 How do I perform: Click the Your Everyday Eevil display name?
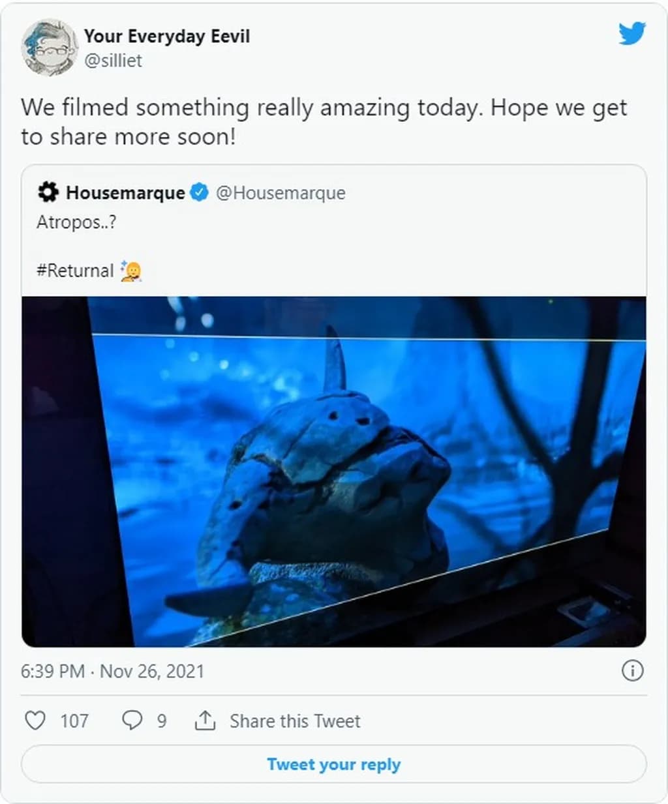point(166,37)
